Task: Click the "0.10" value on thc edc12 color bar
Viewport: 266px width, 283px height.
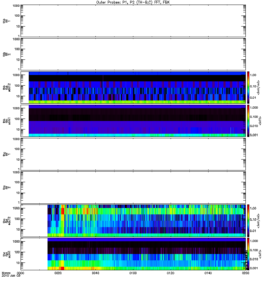Action: tap(253, 219)
